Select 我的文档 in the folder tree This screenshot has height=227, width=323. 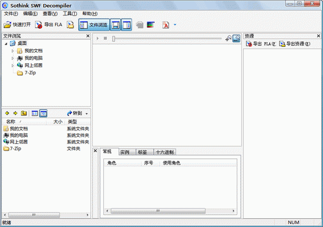pos(33,51)
